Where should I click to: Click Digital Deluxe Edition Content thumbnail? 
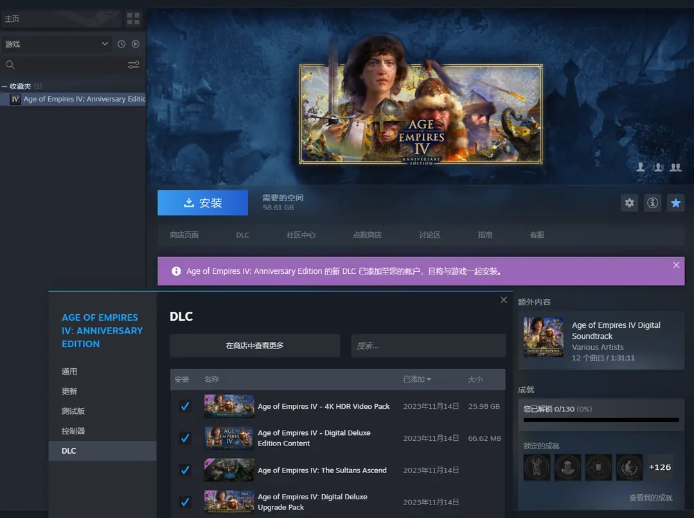229,438
